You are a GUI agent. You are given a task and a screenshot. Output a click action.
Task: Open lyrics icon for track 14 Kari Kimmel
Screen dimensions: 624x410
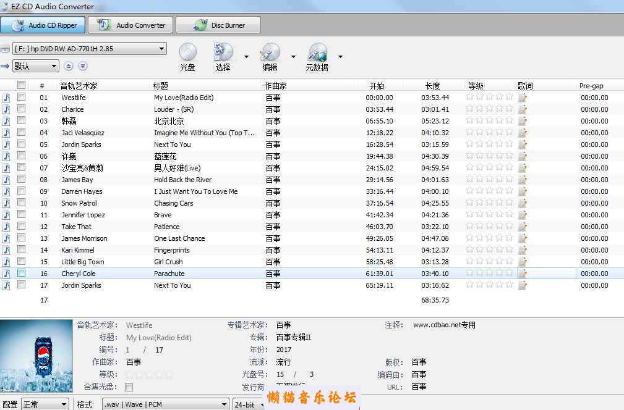point(523,250)
